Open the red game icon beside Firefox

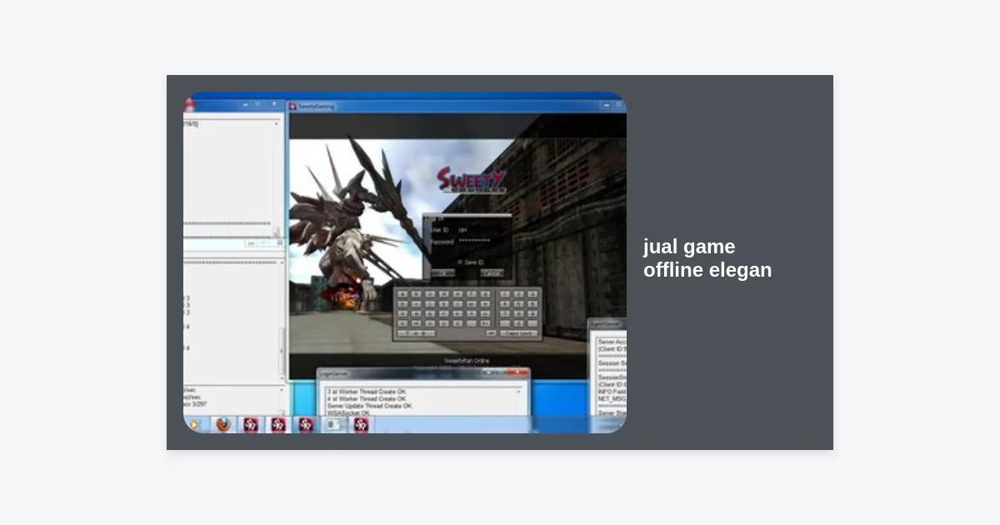pyautogui.click(x=250, y=424)
